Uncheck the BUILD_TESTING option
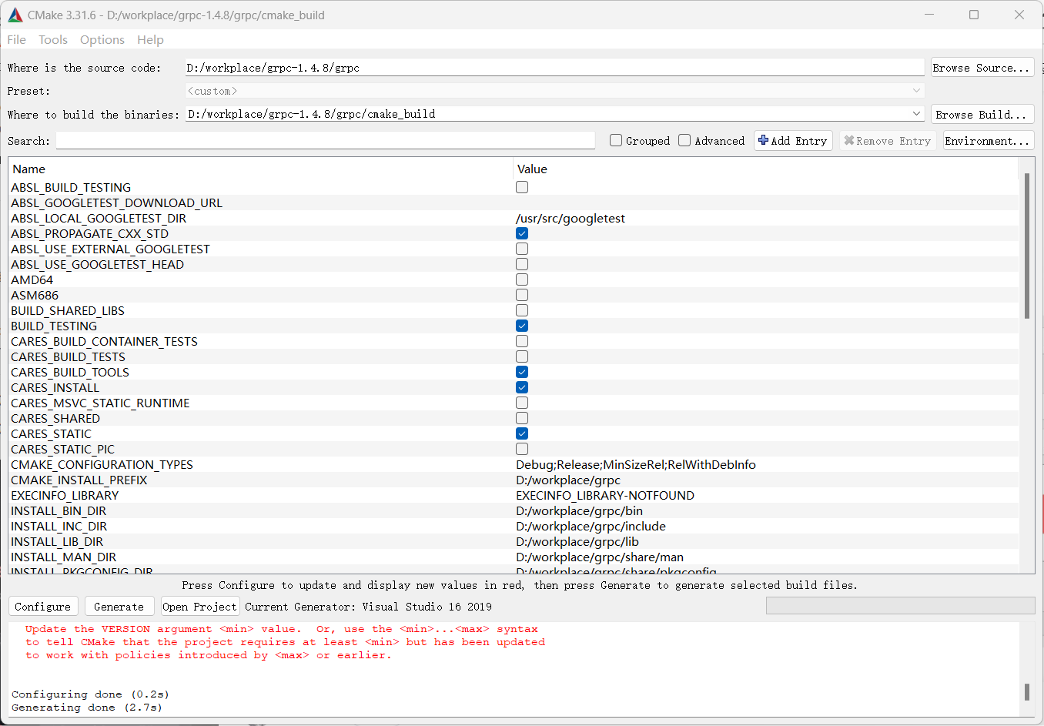Screen dimensions: 1044x726 click(x=522, y=326)
